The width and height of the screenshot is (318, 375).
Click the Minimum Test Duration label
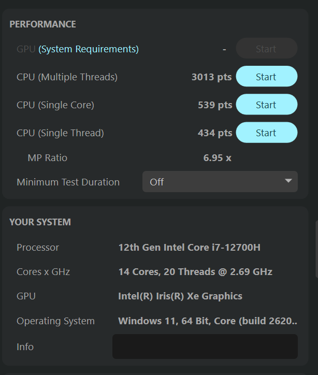pos(68,182)
